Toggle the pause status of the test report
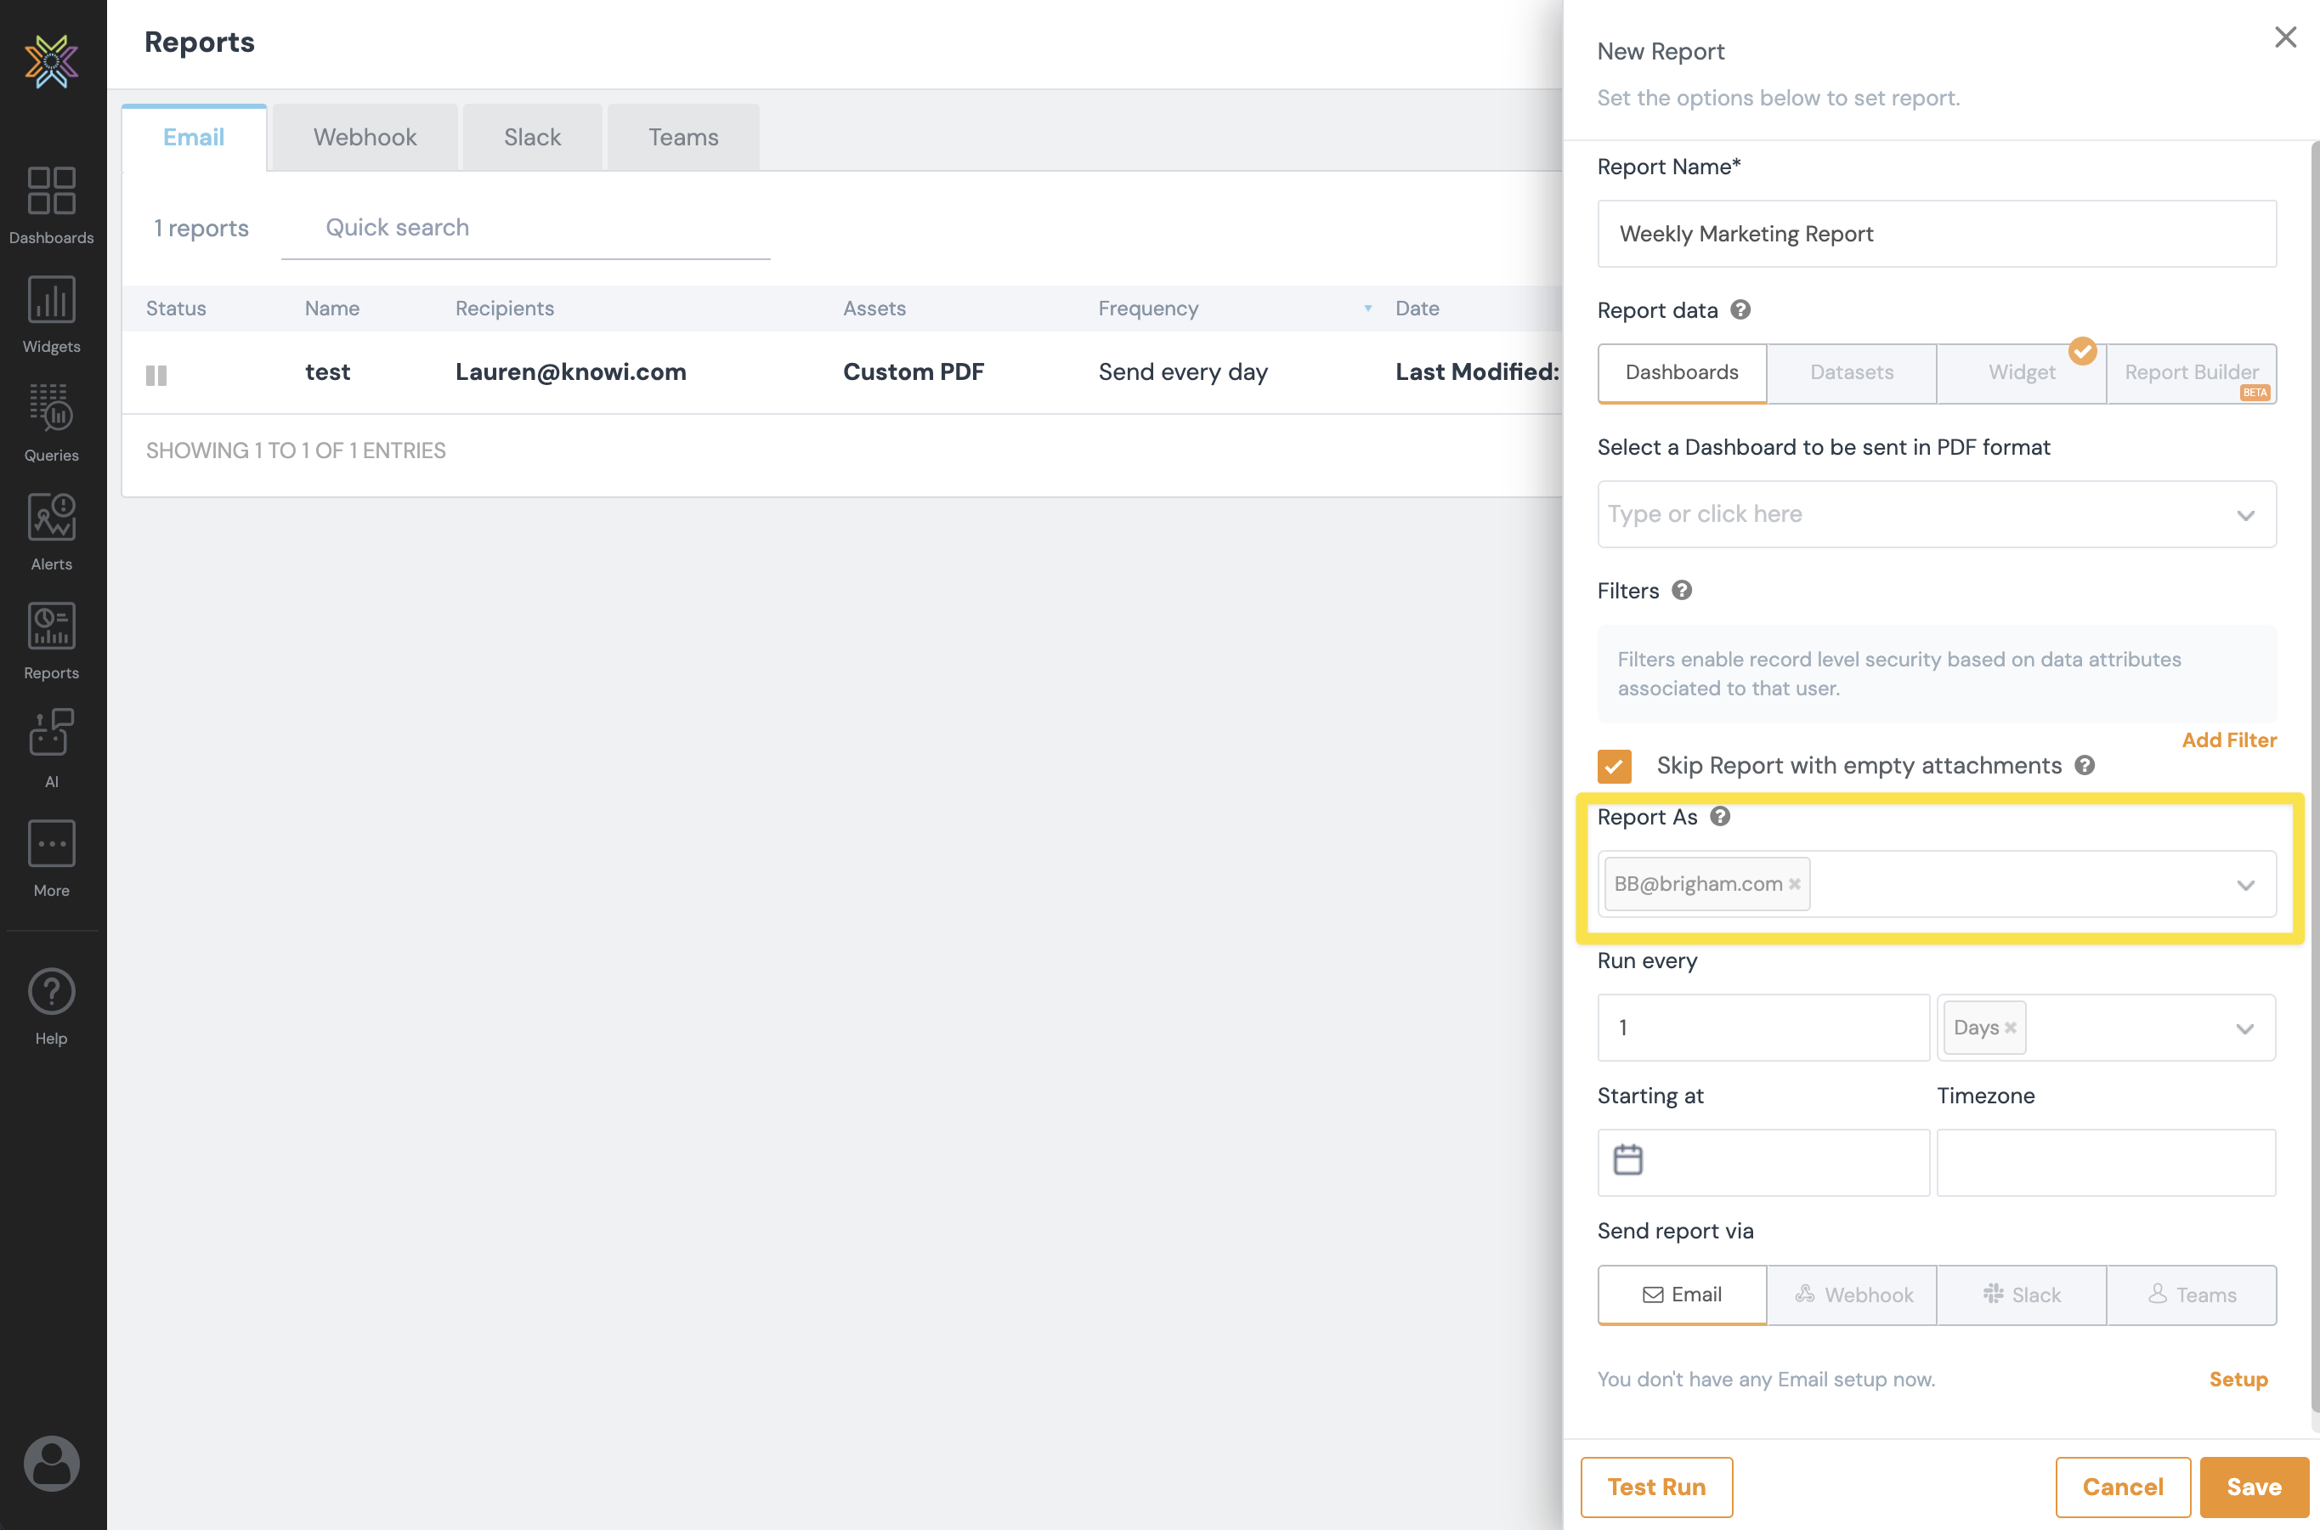Image resolution: width=2320 pixels, height=1530 pixels. (x=156, y=375)
